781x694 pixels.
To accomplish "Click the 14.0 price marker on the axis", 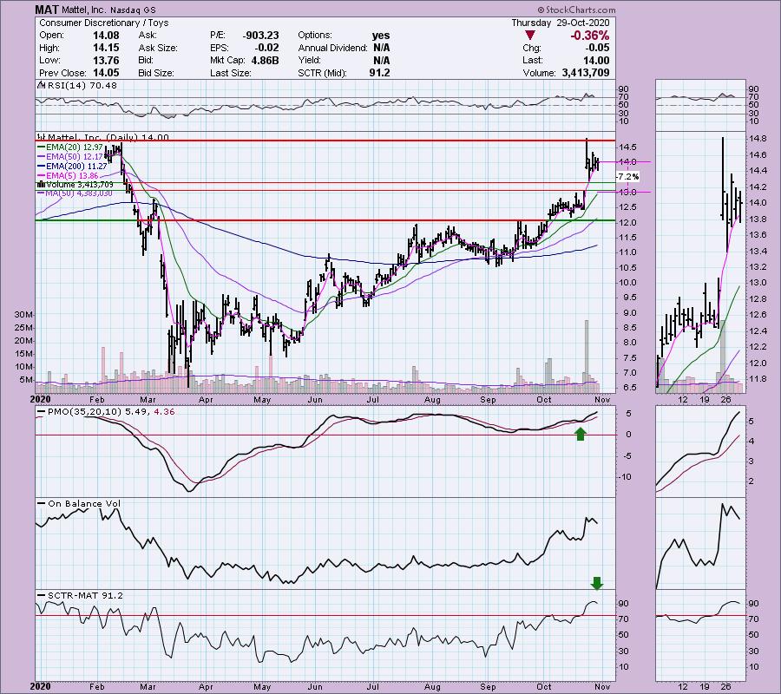I will coord(627,162).
